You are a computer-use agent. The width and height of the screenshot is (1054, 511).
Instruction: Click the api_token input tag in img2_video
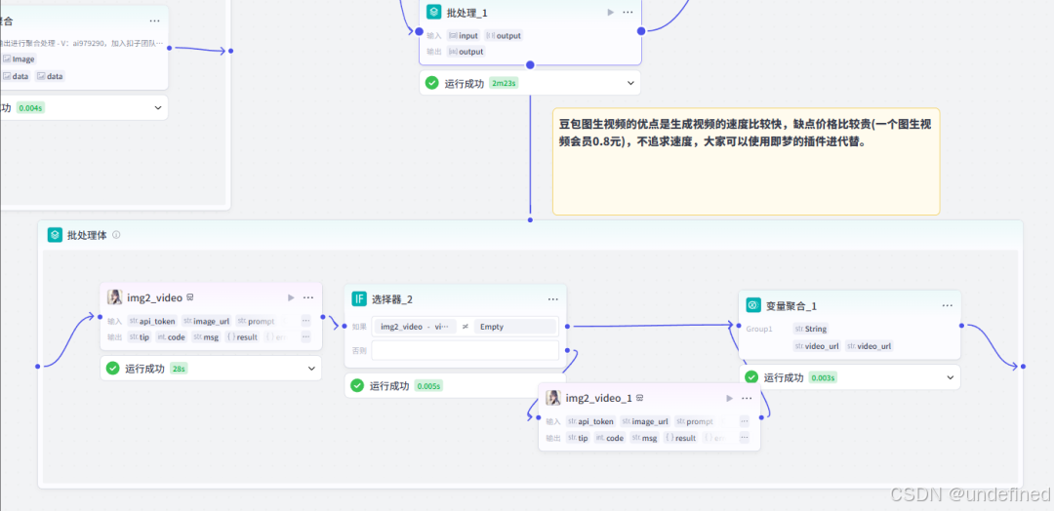tap(152, 321)
